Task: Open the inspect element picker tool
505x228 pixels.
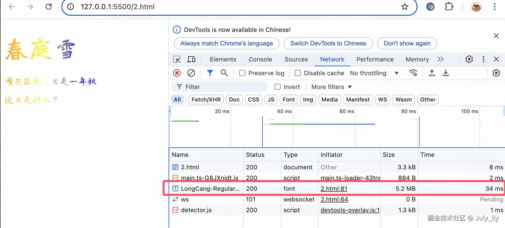Action: click(177, 59)
